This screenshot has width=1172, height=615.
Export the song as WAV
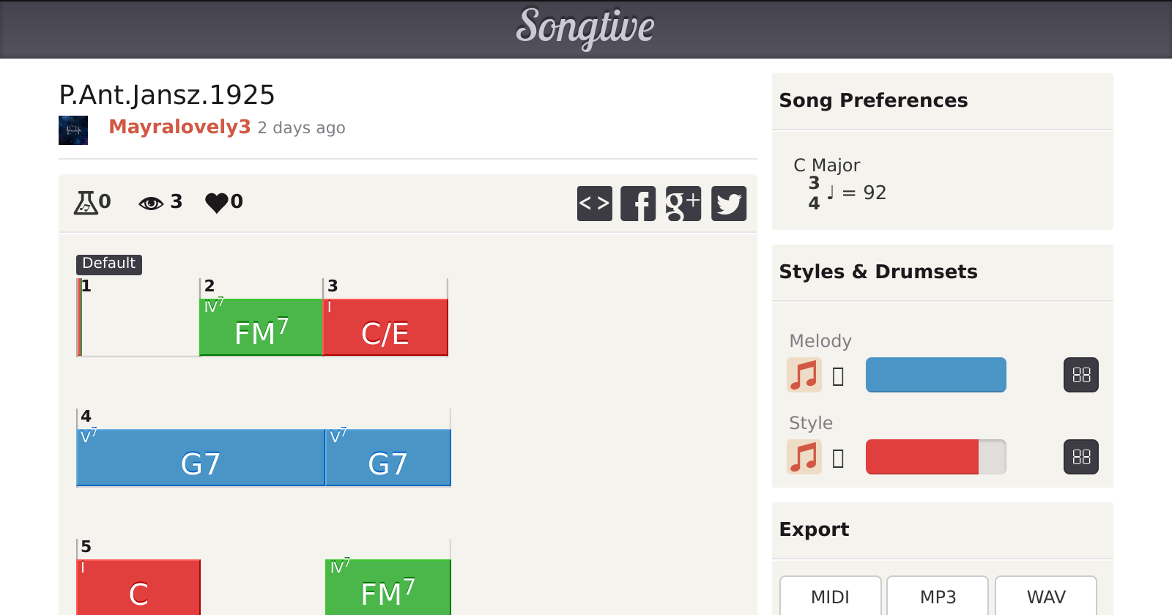[x=1045, y=597]
